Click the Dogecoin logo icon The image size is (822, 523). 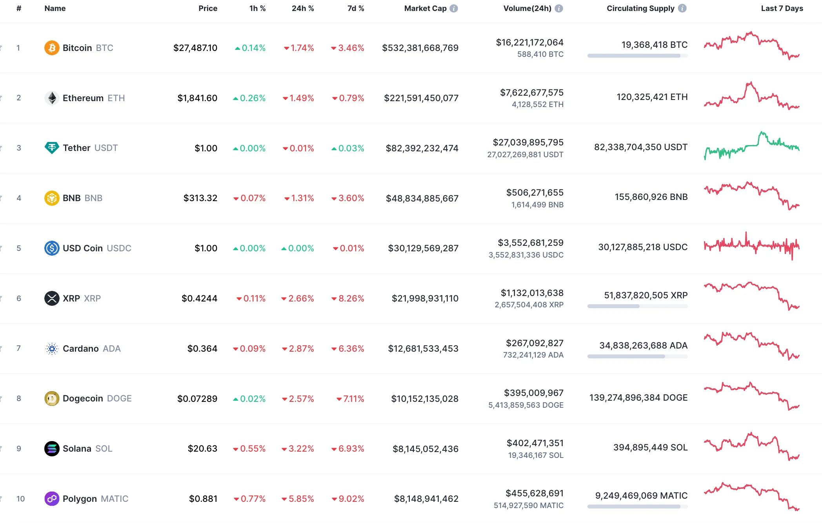[52, 398]
